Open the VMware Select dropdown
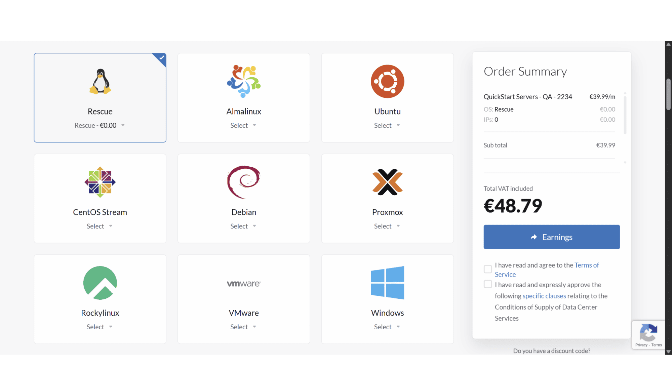Screen dimensions: 672x378 coord(243,327)
